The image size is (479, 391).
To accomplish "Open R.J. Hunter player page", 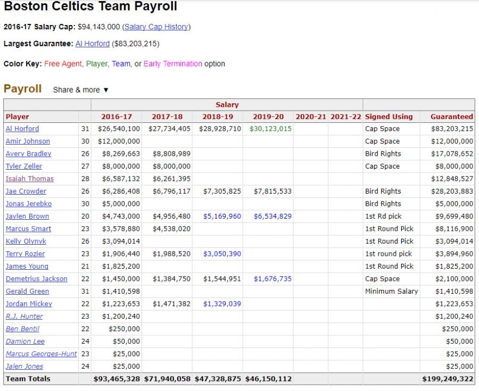I will point(24,317).
